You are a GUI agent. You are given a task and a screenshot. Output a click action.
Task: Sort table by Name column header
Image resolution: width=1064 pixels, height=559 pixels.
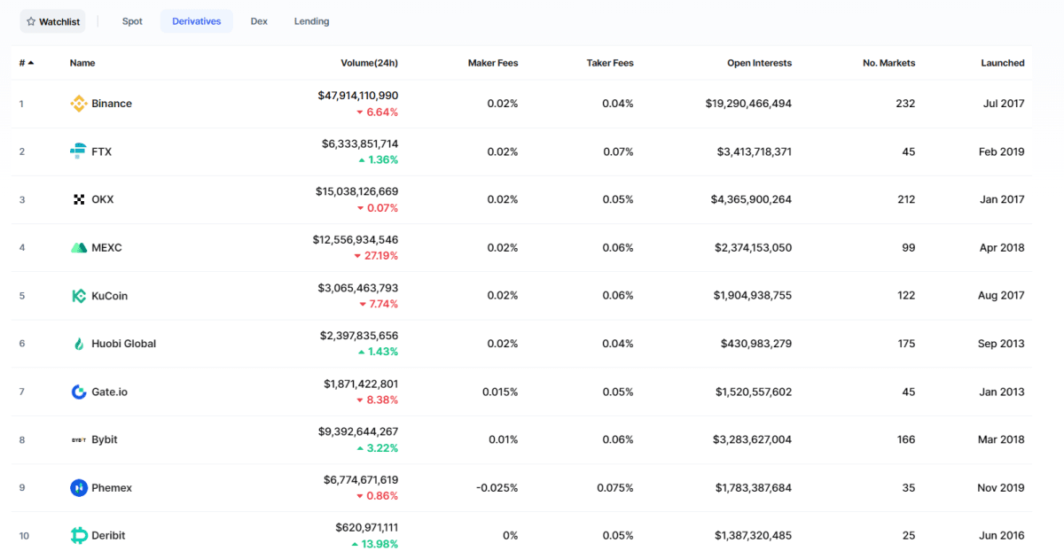pyautogui.click(x=82, y=63)
